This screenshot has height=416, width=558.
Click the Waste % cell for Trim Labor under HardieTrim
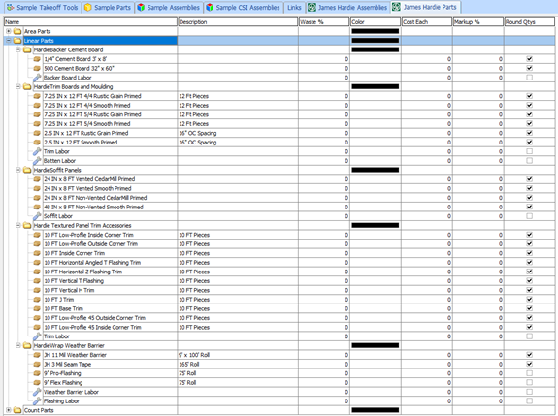point(324,151)
